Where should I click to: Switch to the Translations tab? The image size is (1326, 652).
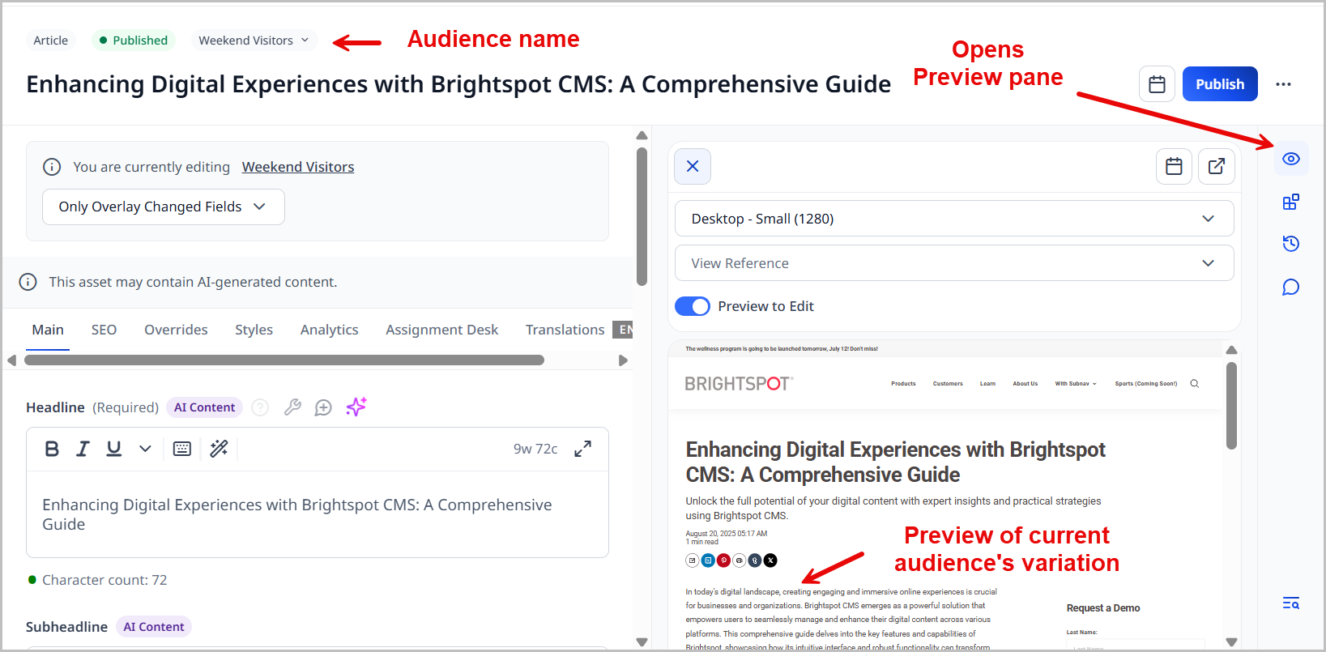565,330
